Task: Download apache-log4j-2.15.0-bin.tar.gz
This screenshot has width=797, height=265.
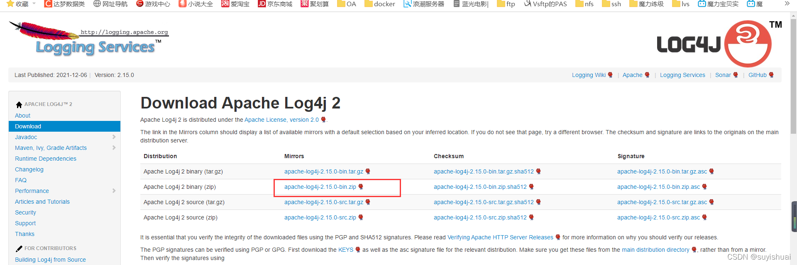Action: click(x=324, y=171)
